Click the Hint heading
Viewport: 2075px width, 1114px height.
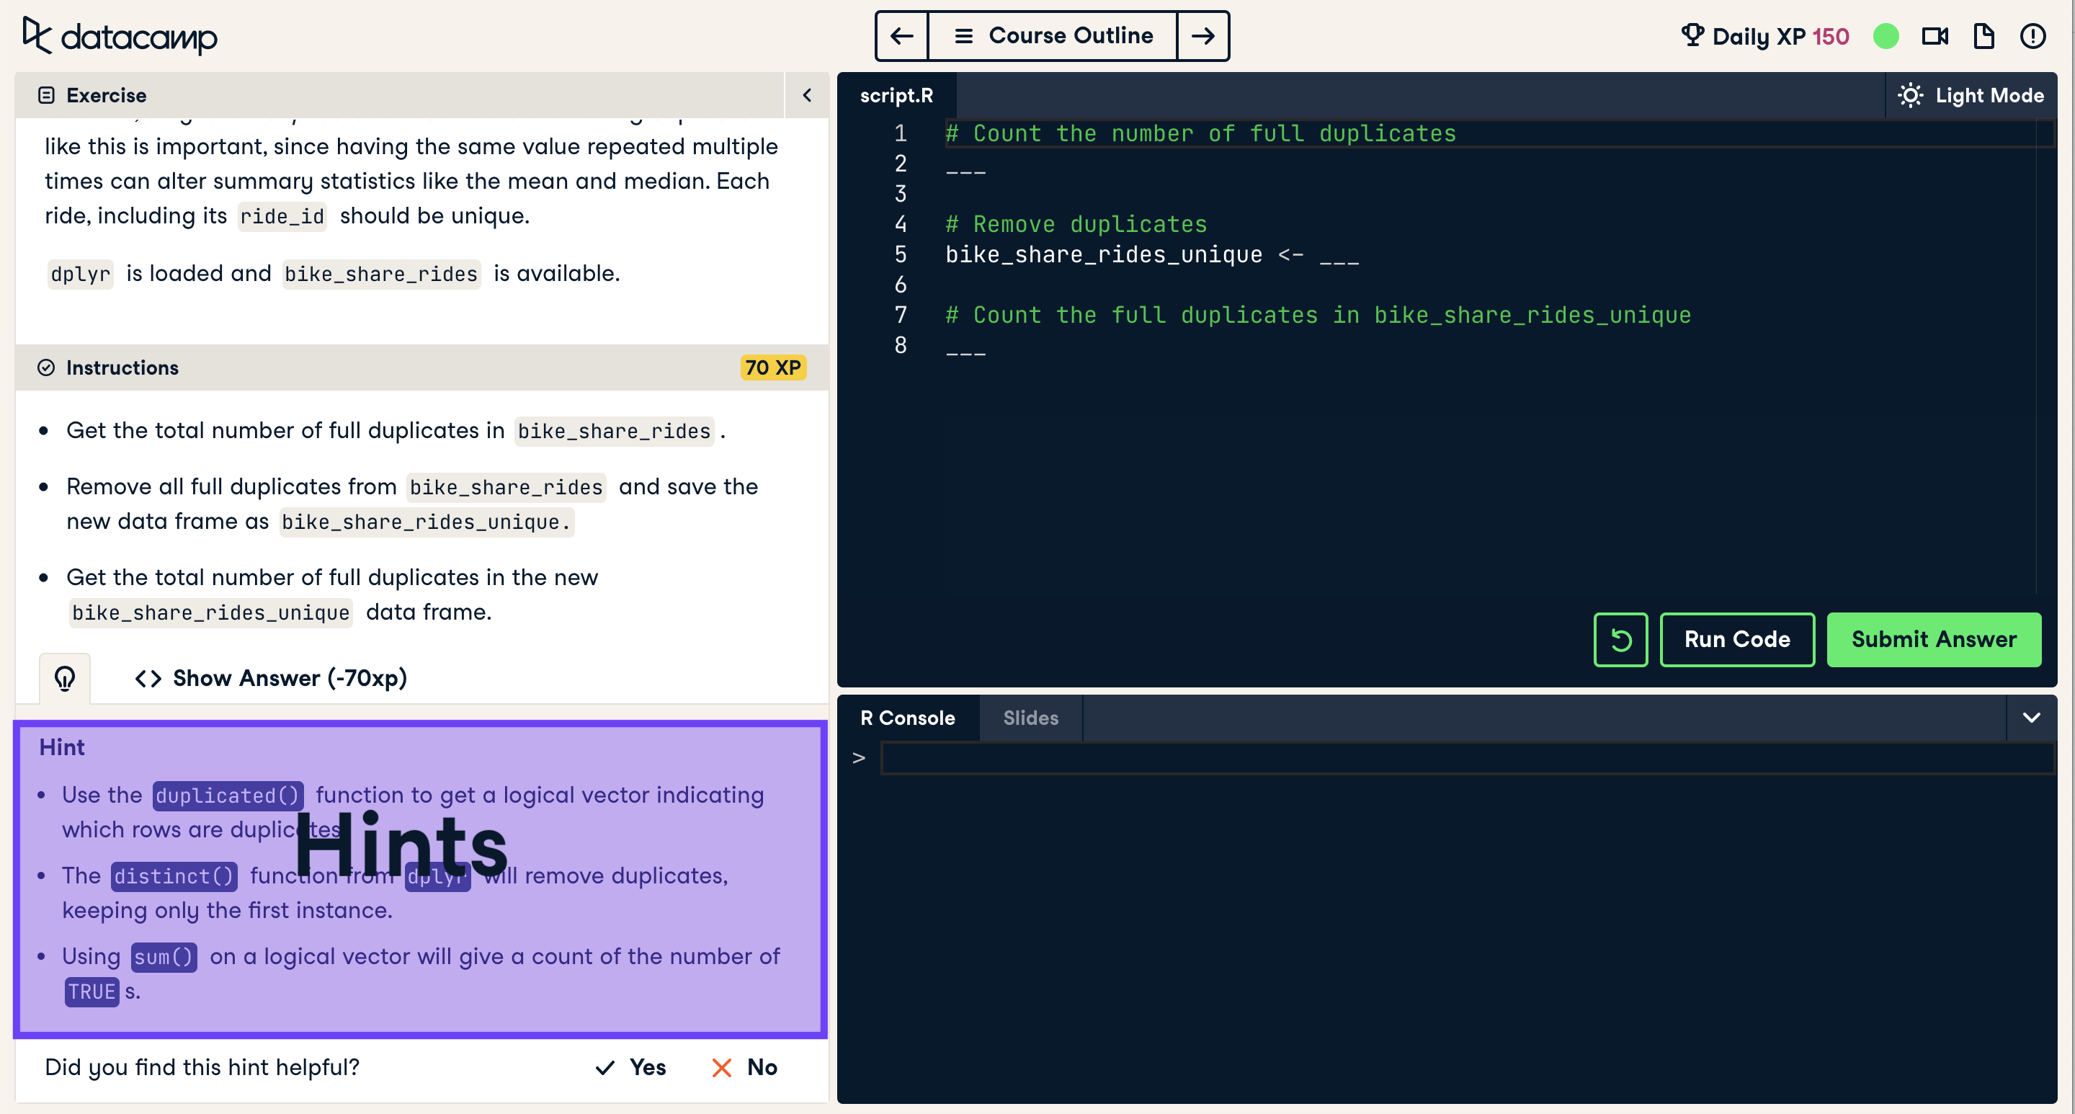point(62,747)
